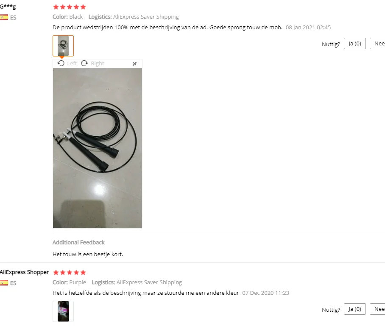Select the 'Left' rotate label
The image size is (385, 330).
pyautogui.click(x=72, y=64)
